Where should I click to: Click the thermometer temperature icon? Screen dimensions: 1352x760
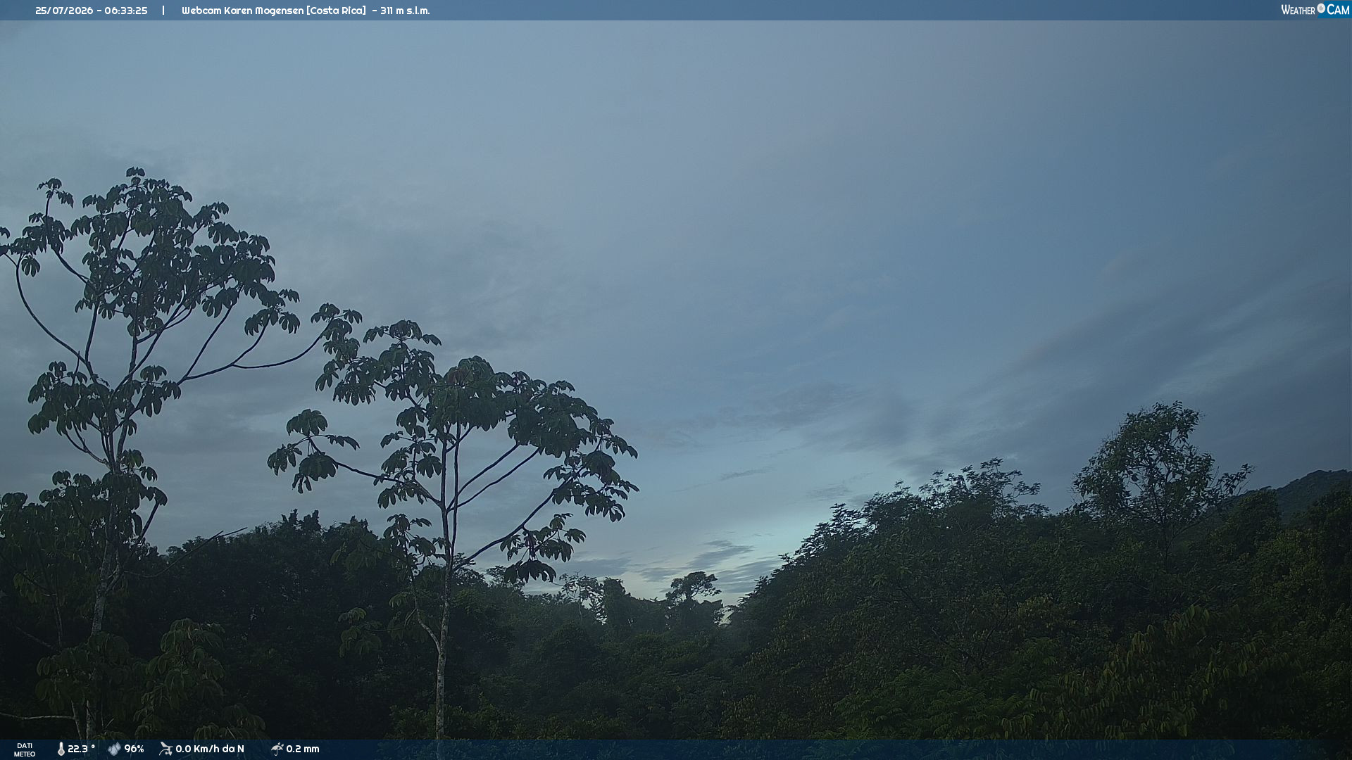61,749
